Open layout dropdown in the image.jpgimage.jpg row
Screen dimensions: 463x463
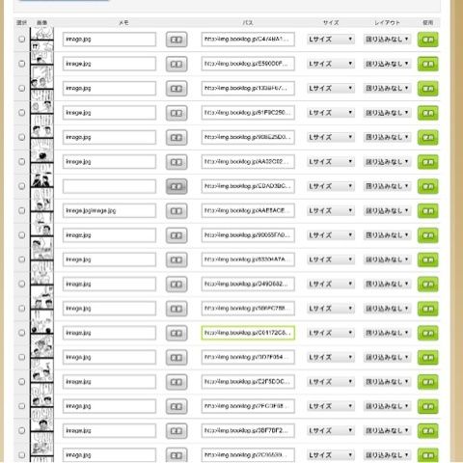[387, 210]
